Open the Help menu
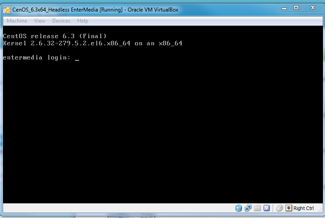This screenshot has height=218, width=325. pyautogui.click(x=83, y=21)
